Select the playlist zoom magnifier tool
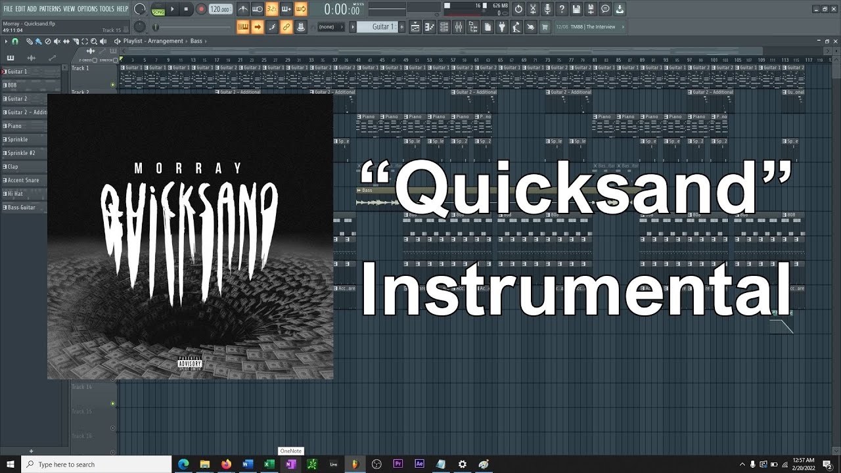This screenshot has height=473, width=841. tap(94, 41)
